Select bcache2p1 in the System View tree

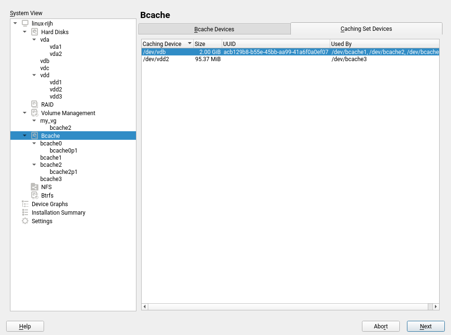pyautogui.click(x=63, y=172)
